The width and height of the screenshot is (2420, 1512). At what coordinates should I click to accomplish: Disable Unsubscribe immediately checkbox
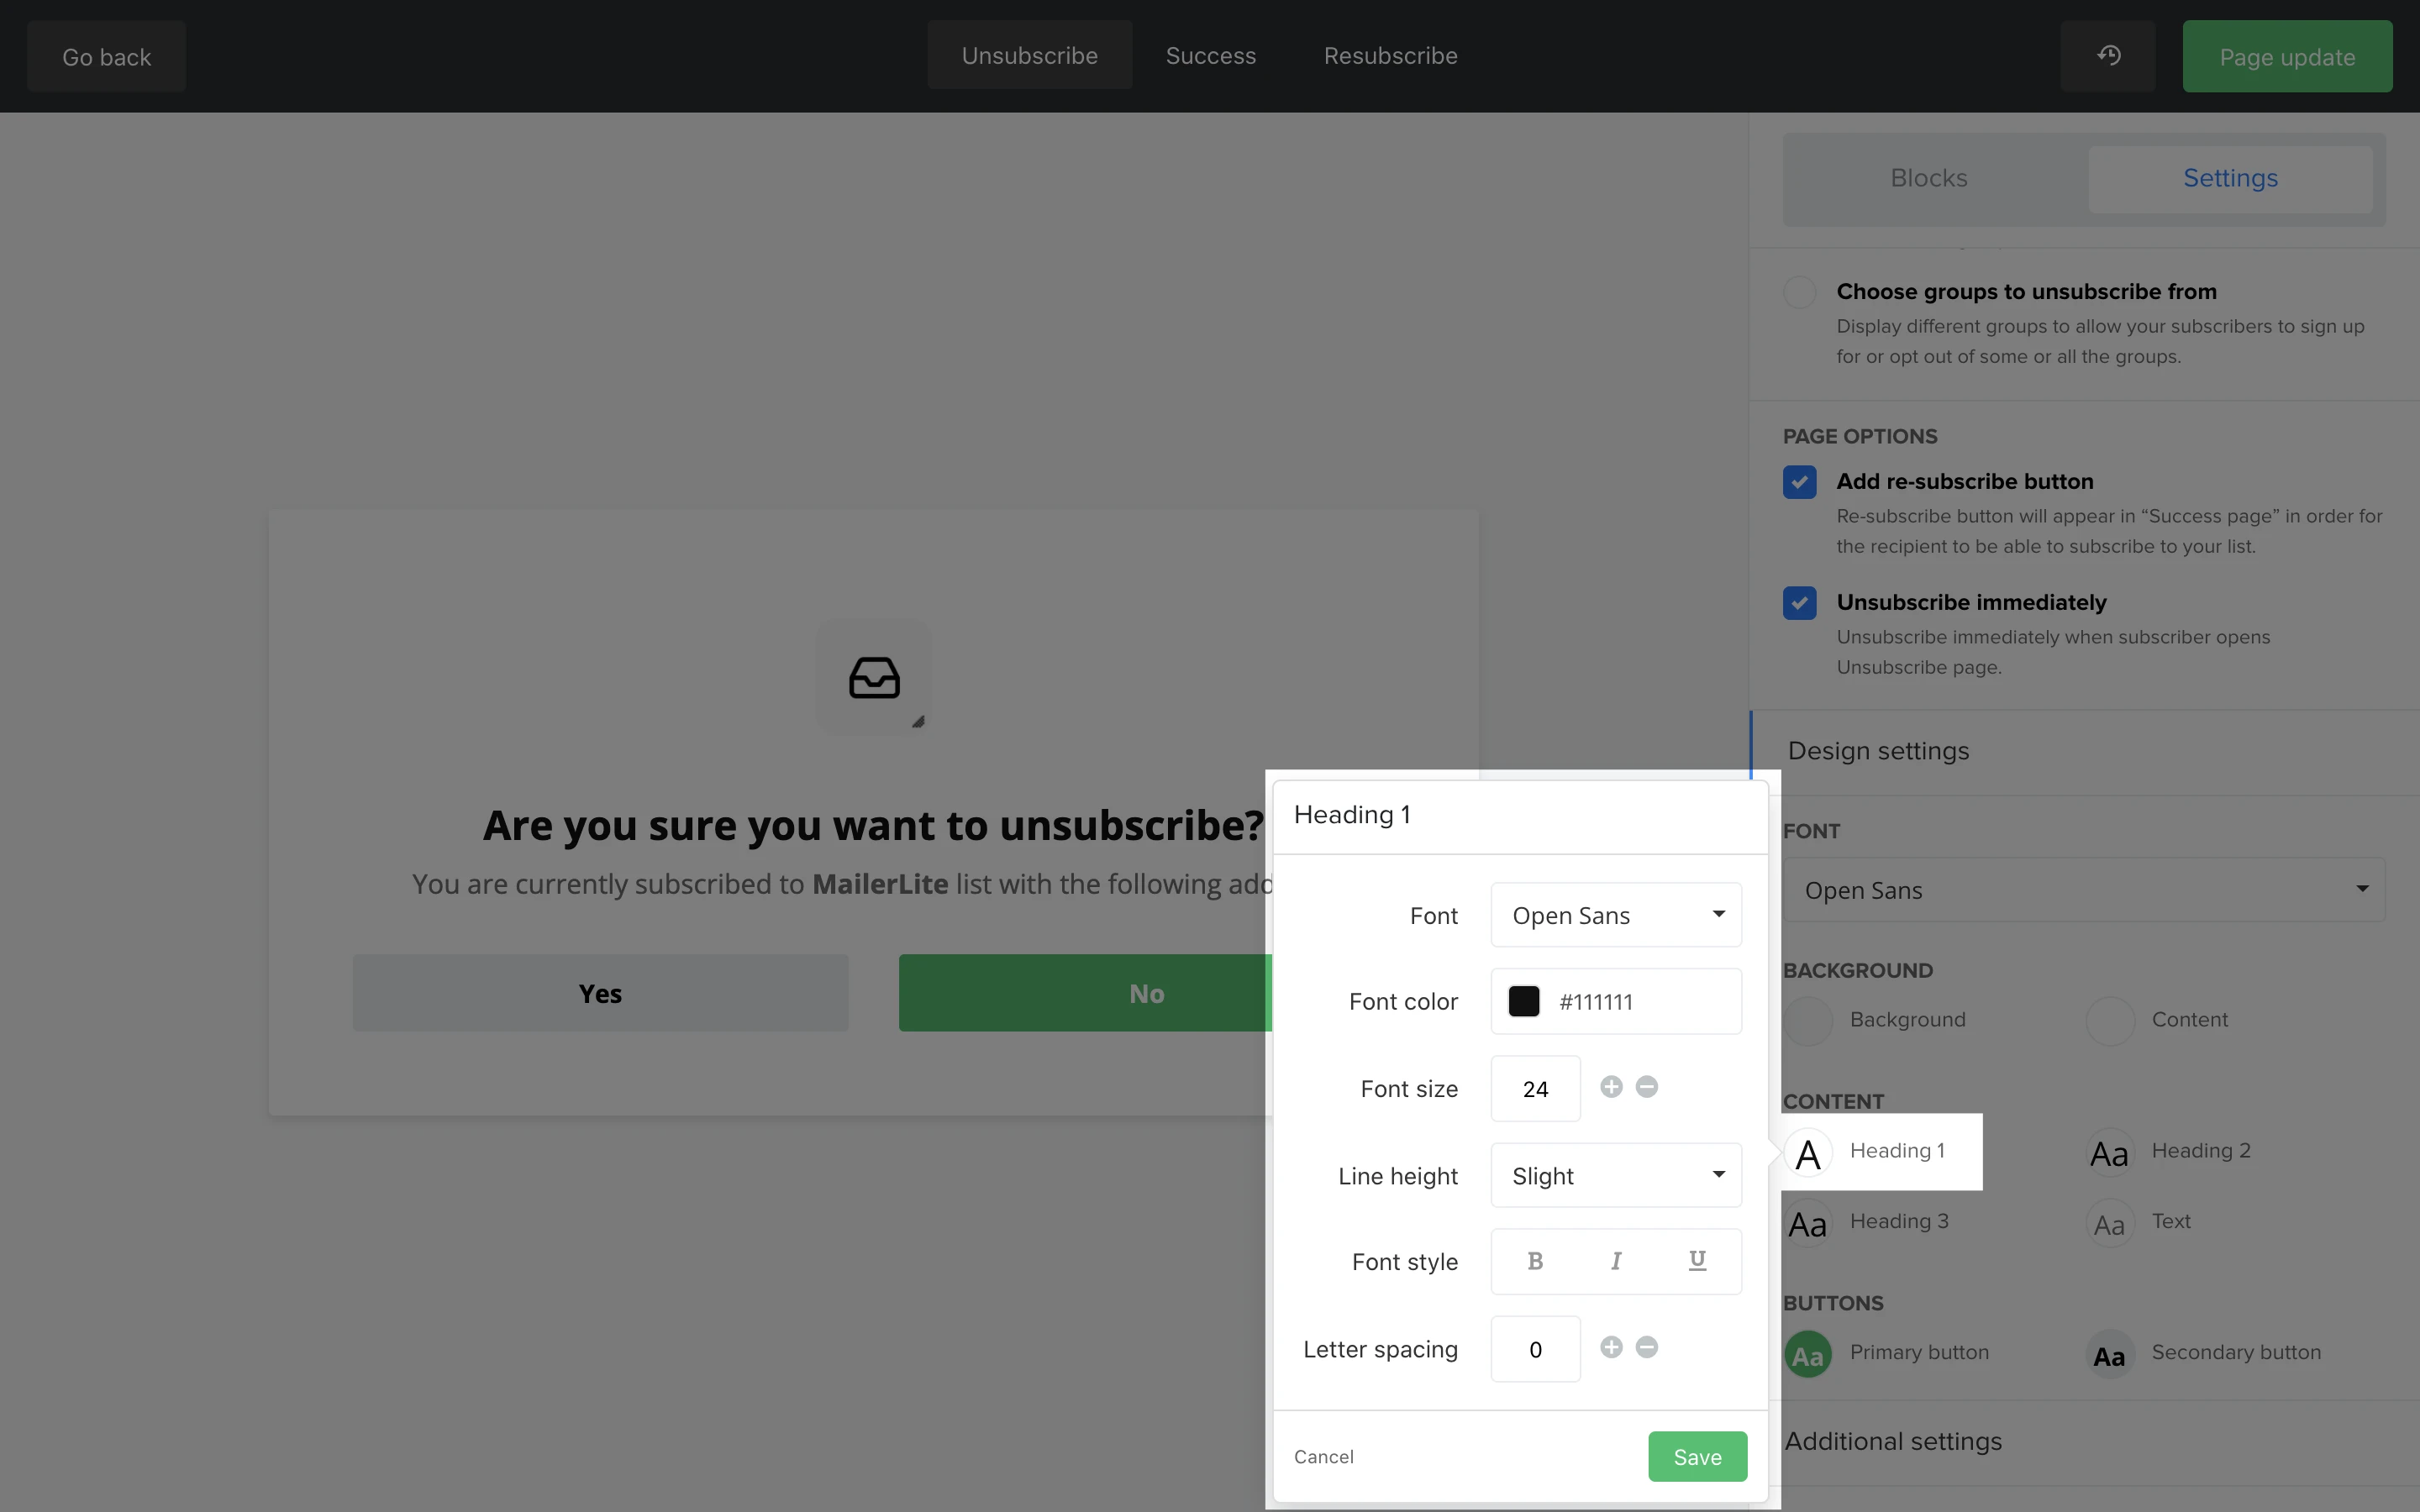[1799, 603]
